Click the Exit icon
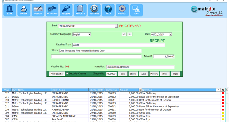 136,10
